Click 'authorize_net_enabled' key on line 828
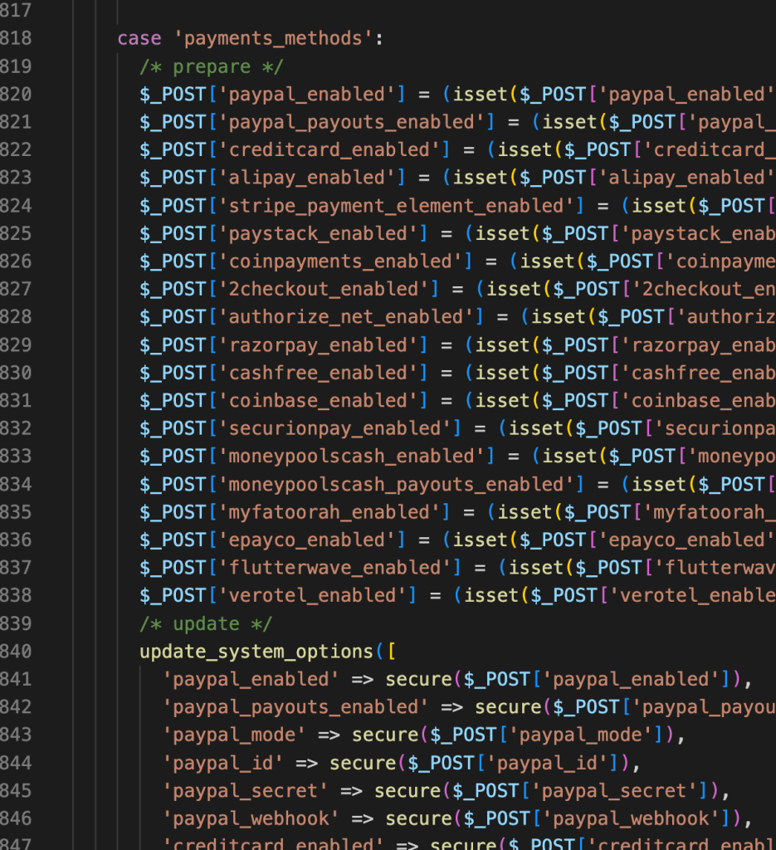Viewport: 776px width, 850px height. click(x=346, y=316)
